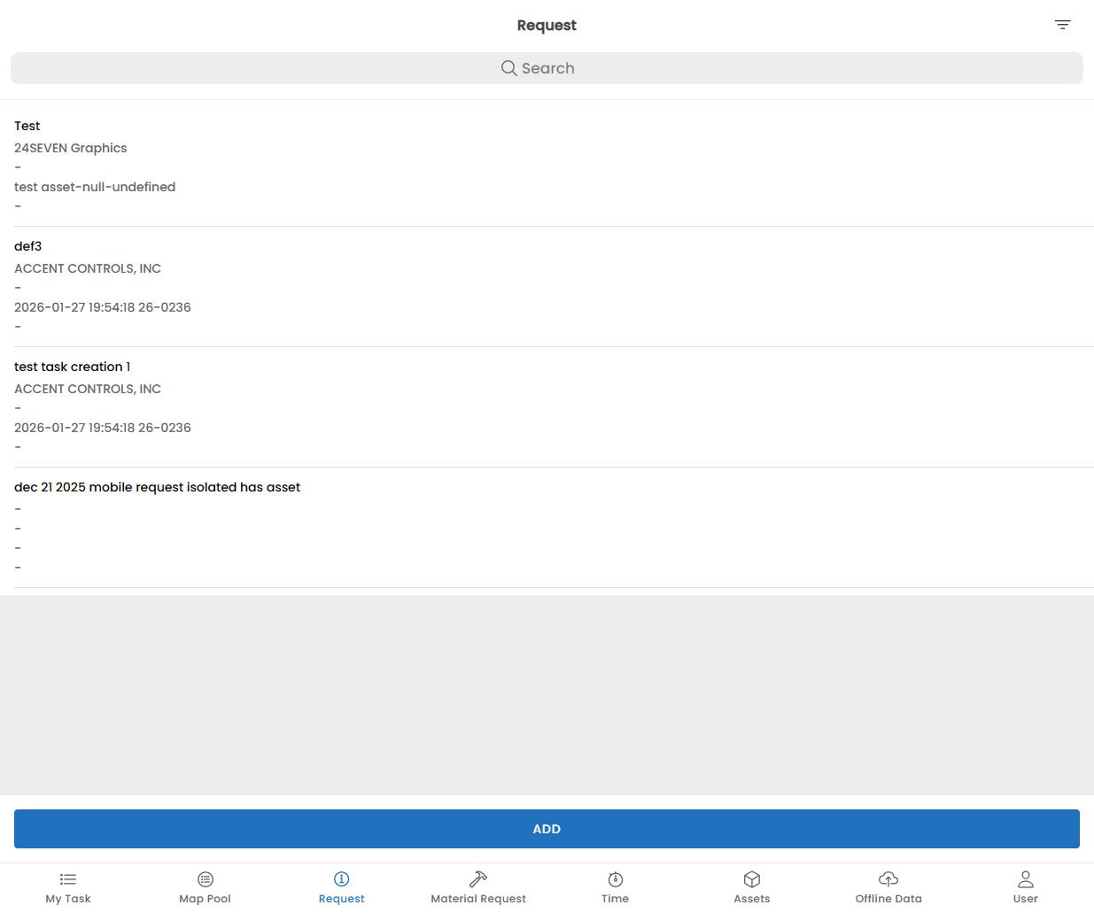The height and width of the screenshot is (913, 1094).
Task: Select test asset-null-undefined text
Action: 95,187
